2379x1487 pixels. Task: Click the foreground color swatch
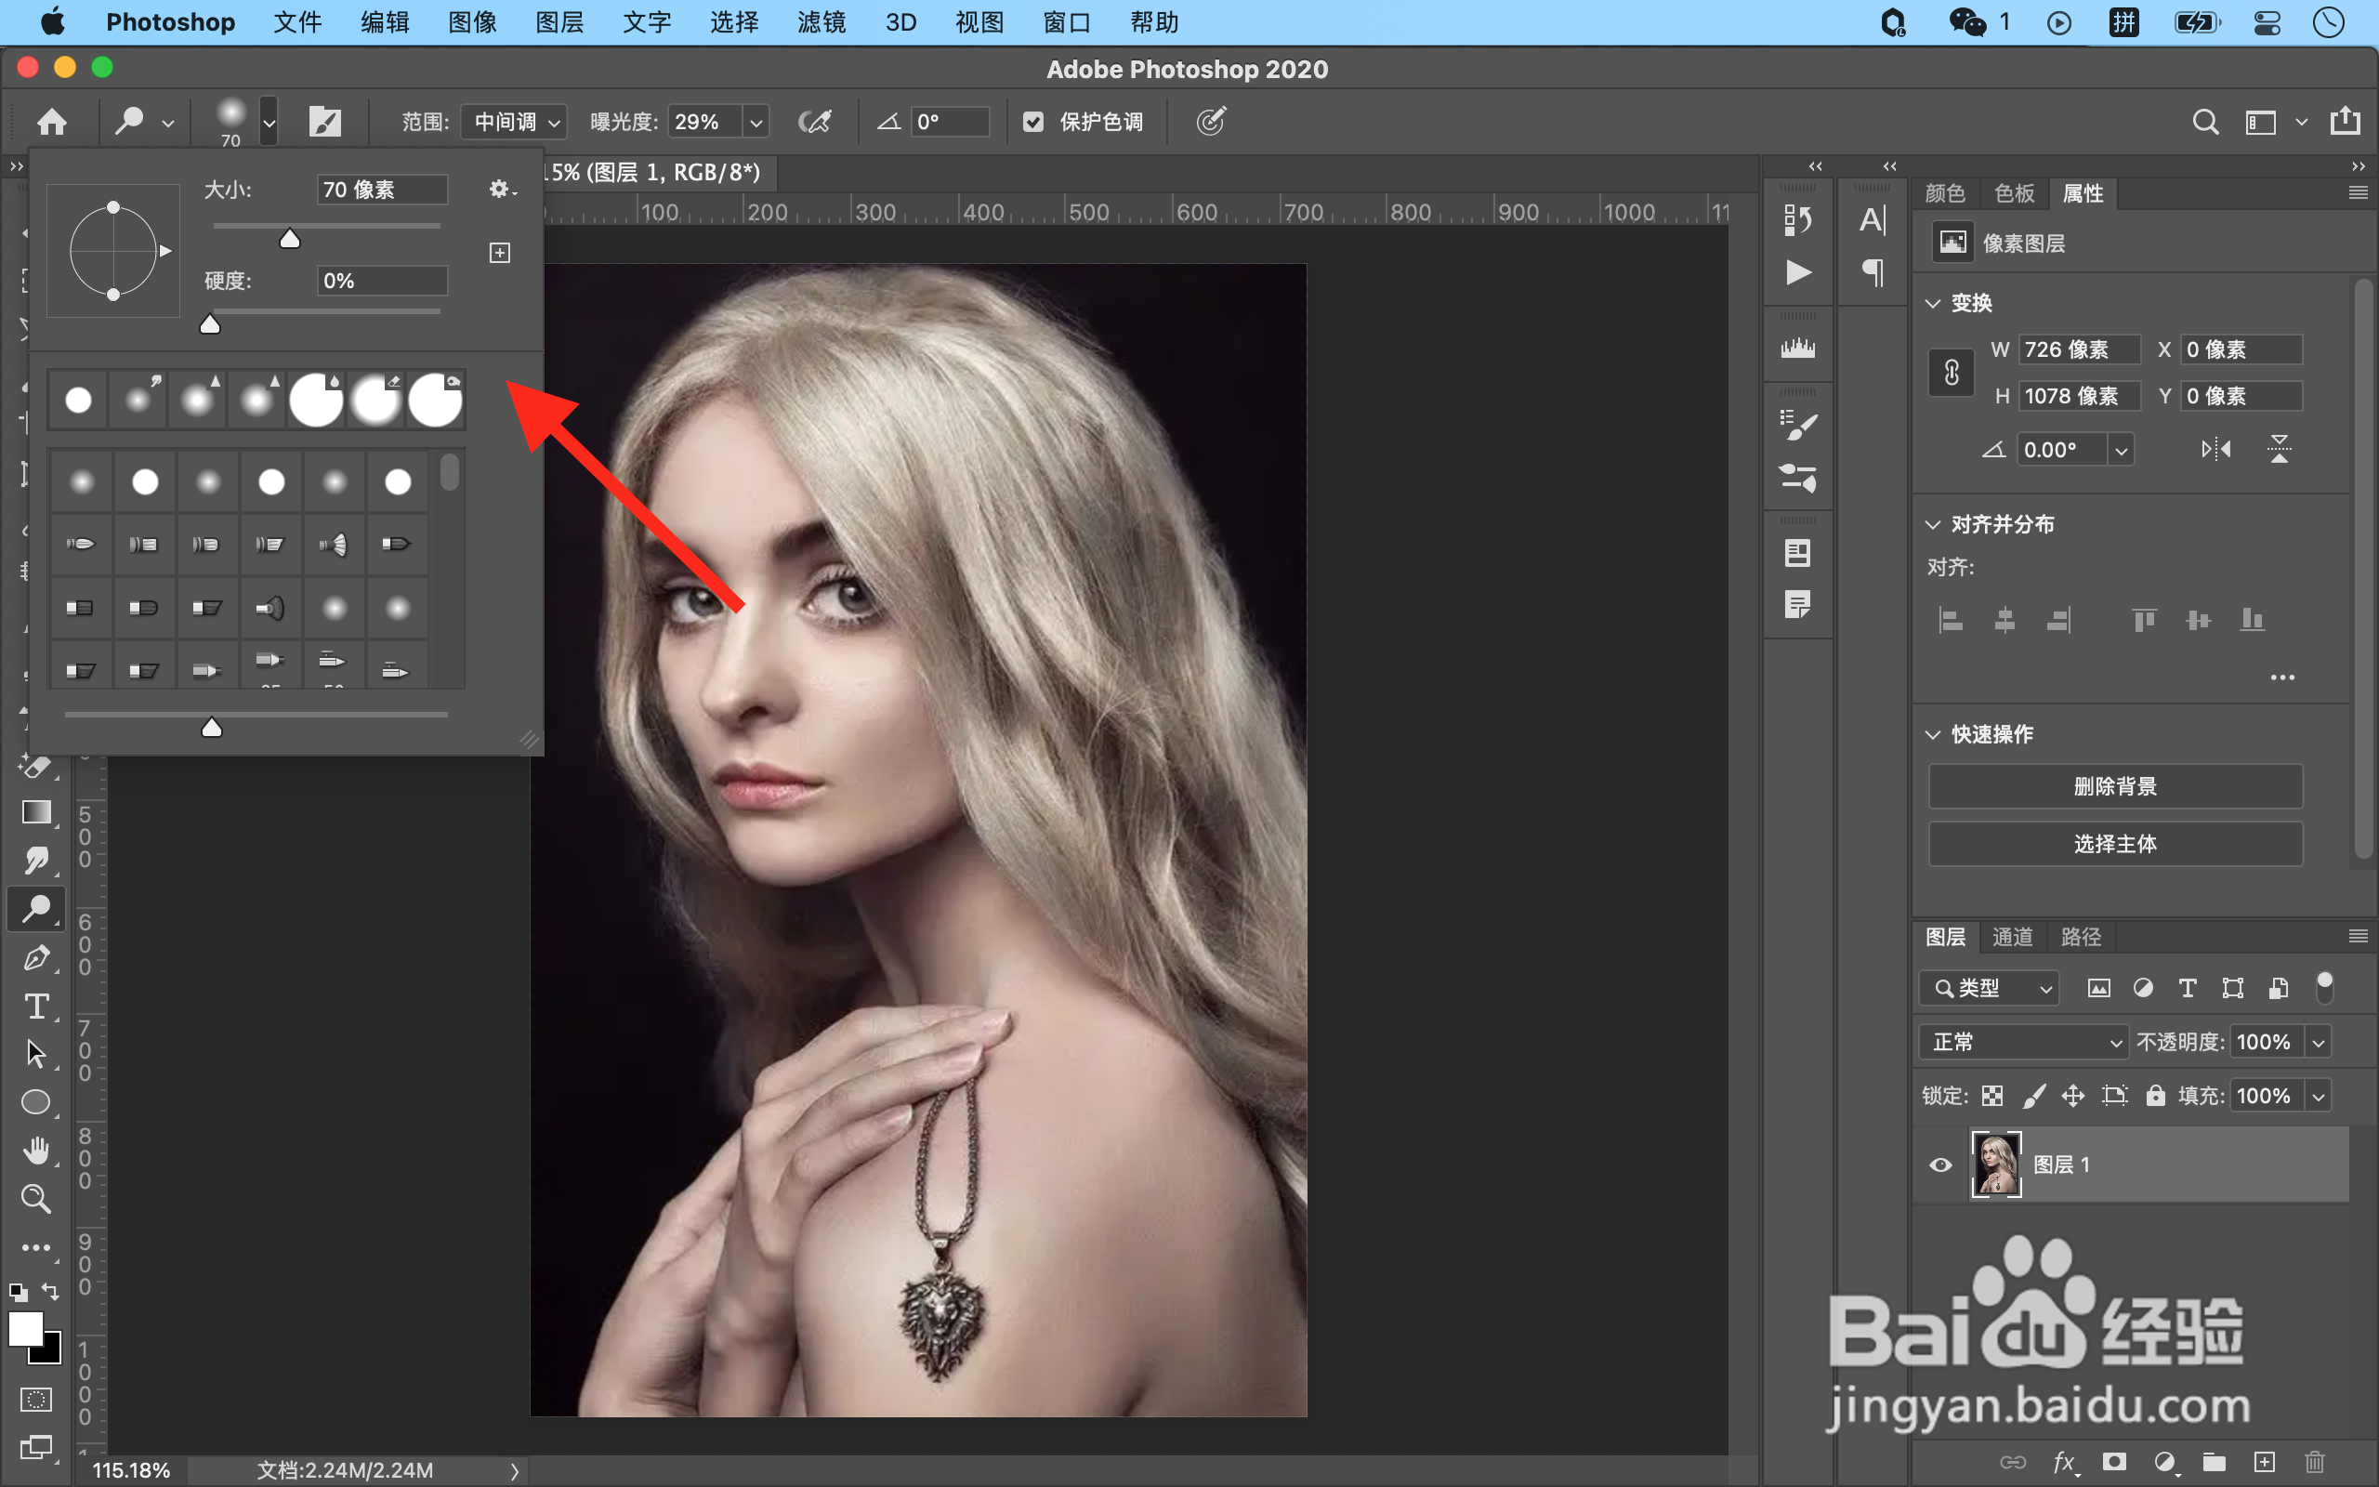pos(24,1330)
